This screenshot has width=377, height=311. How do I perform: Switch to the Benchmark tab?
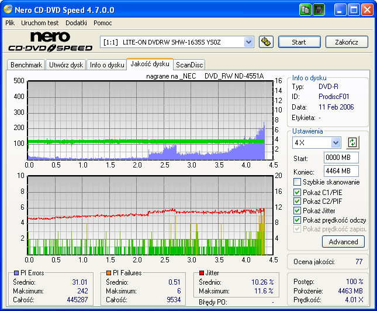click(x=26, y=65)
